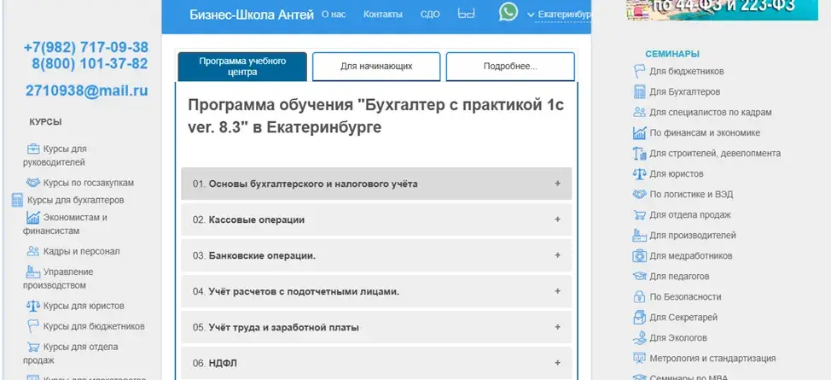Open WhatsApp chat icon in header
This screenshot has width=831, height=380.
(x=508, y=12)
